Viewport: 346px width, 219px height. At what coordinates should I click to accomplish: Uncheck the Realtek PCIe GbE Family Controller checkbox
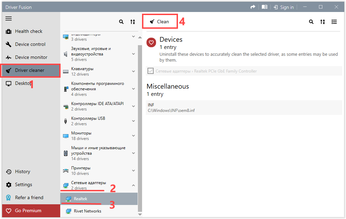tap(150, 71)
